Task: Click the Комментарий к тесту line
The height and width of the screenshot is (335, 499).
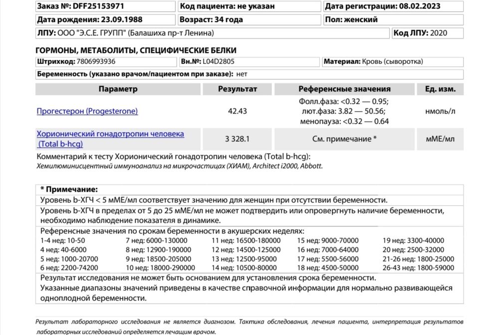Action: point(174,156)
